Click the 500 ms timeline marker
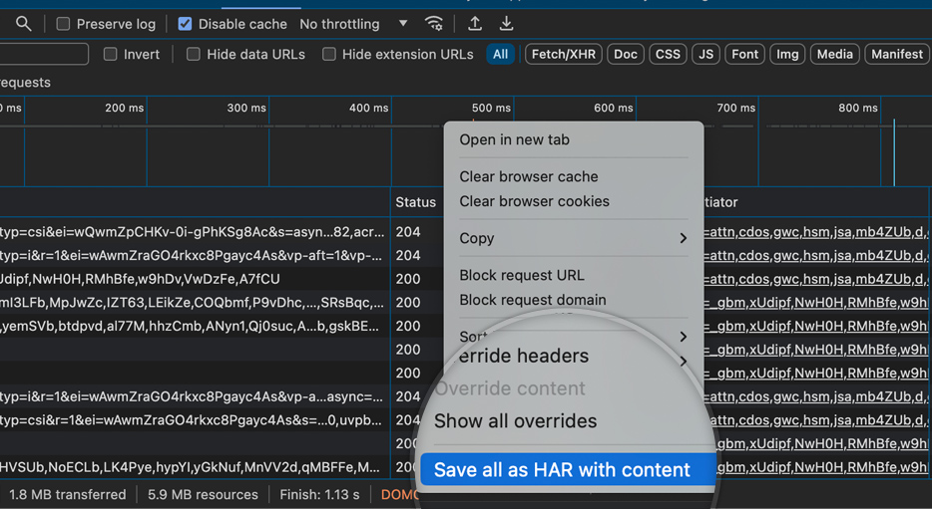932x509 pixels. pyautogui.click(x=491, y=108)
